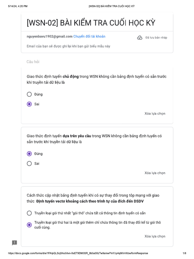Click the Google Forms URL in the footer

point(78,253)
